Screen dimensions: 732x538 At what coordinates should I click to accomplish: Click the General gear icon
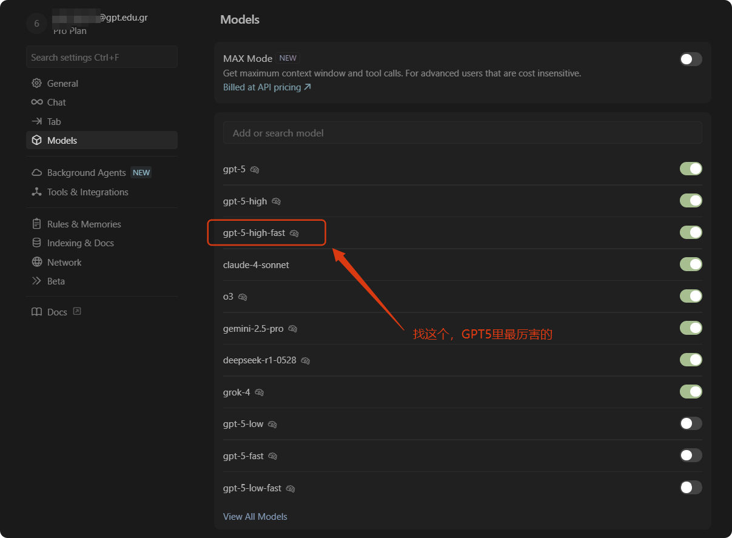37,83
